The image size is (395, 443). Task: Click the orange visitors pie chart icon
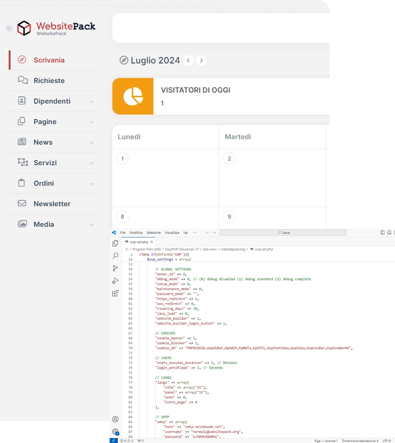(x=133, y=96)
